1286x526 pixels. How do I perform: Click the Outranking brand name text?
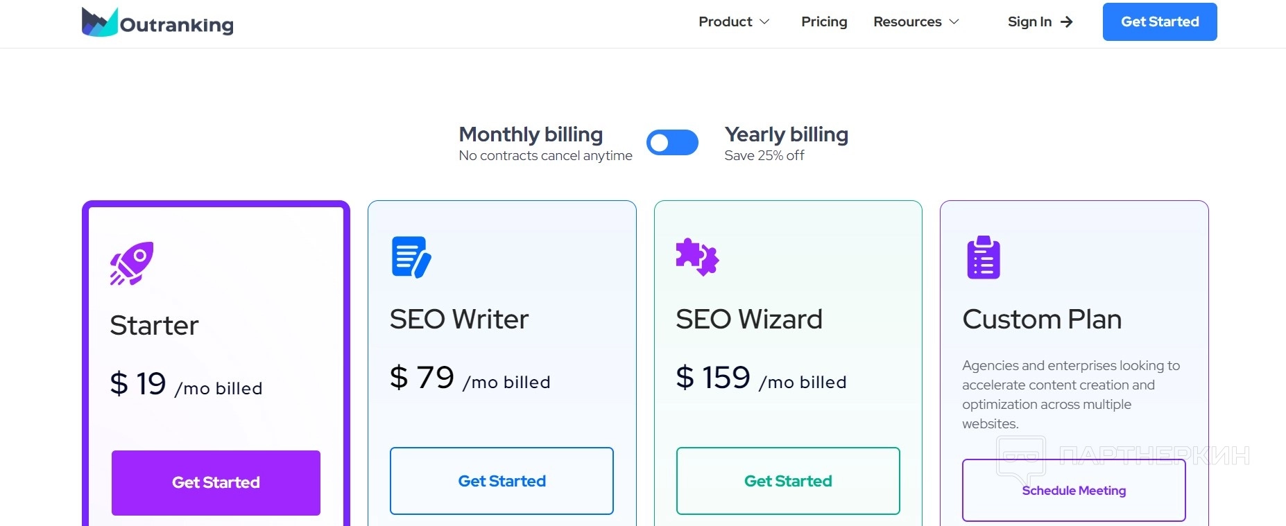[177, 26]
